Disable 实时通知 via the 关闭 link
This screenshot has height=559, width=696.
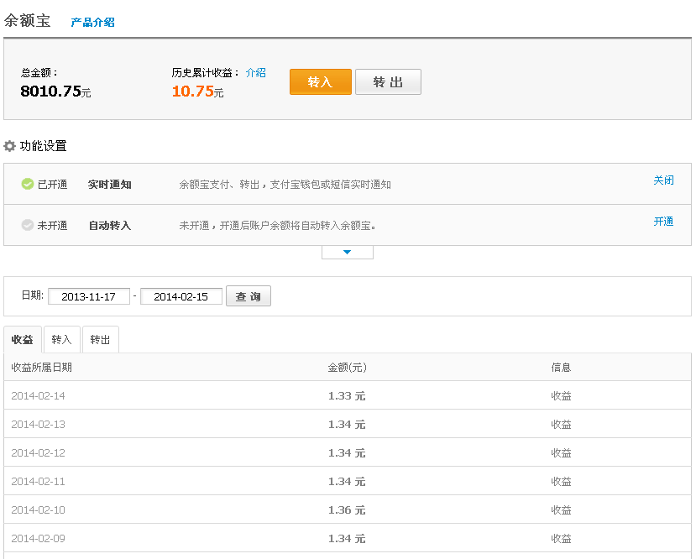click(663, 180)
